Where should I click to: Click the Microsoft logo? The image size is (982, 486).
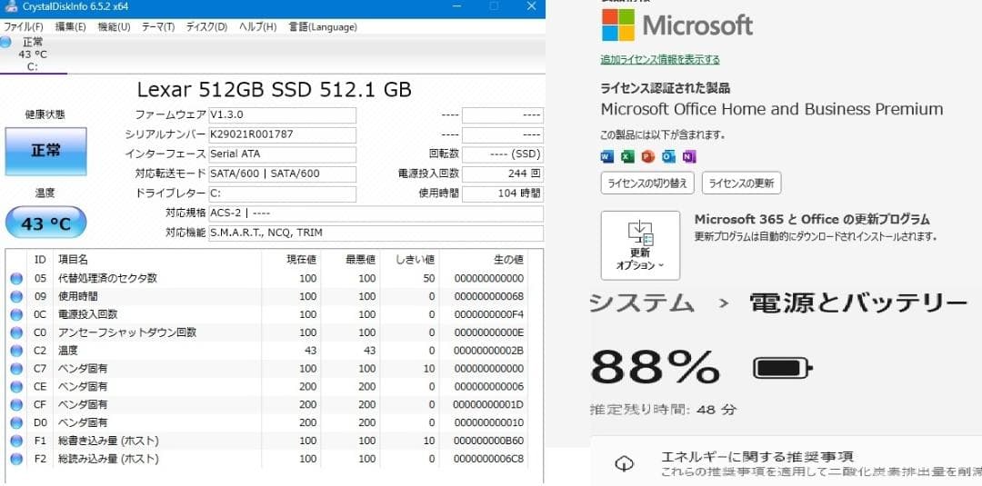tap(677, 25)
